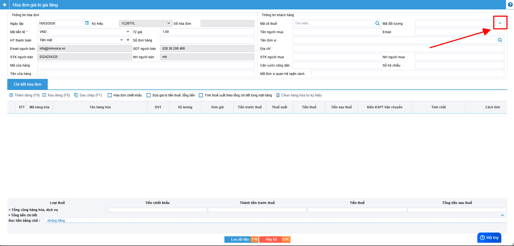Screen dimensions: 514x246
Task: Click Xóa dòng (F8) to delete a row
Action: [x=56, y=95]
